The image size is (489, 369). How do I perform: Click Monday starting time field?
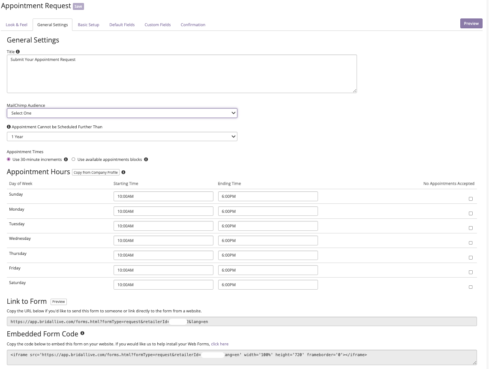point(163,211)
